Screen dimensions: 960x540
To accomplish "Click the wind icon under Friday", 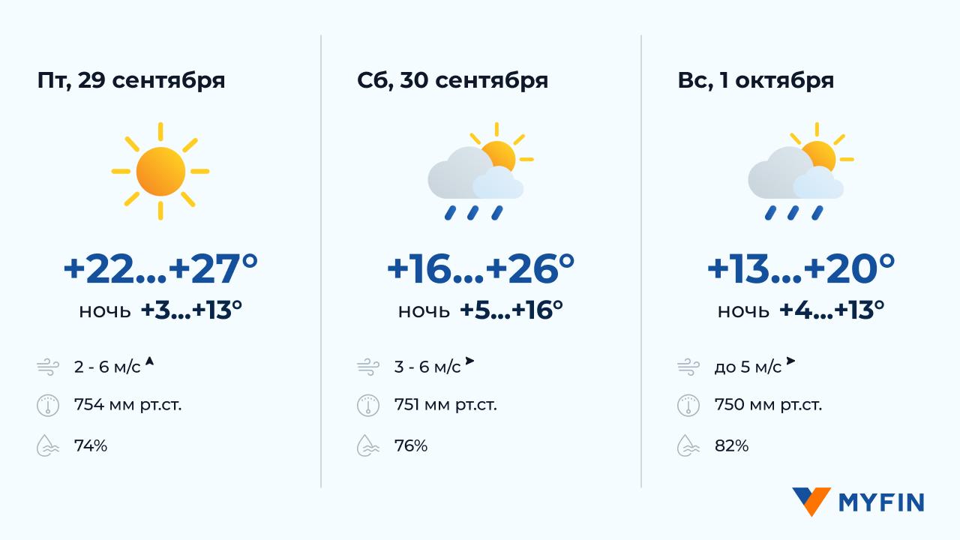I will point(47,367).
